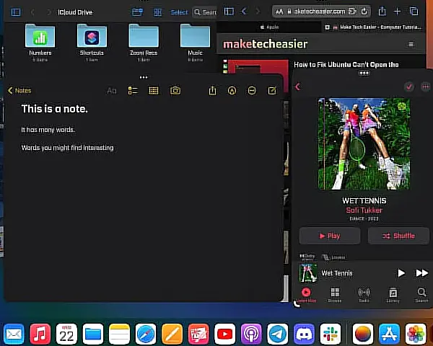Open the Markup pen tool in Notes

(x=232, y=91)
